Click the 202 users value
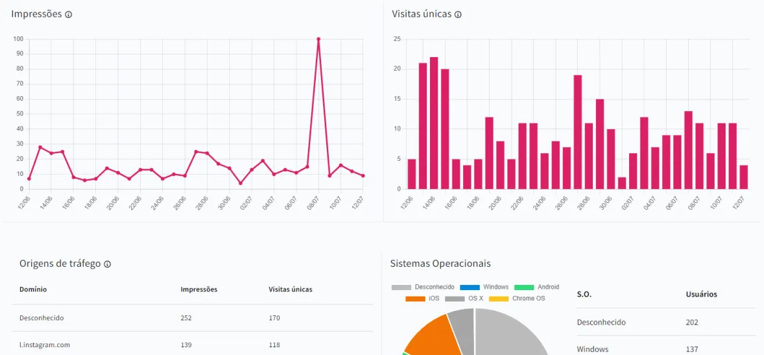 (x=692, y=323)
